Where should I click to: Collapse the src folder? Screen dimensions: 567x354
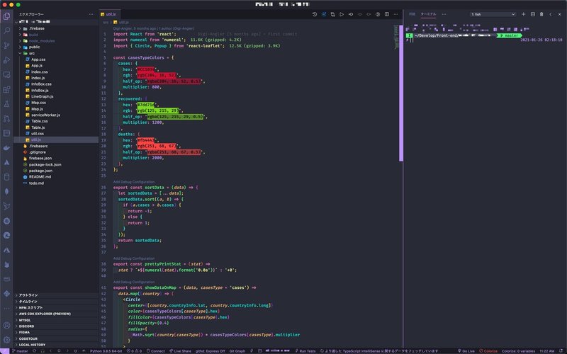[56, 53]
